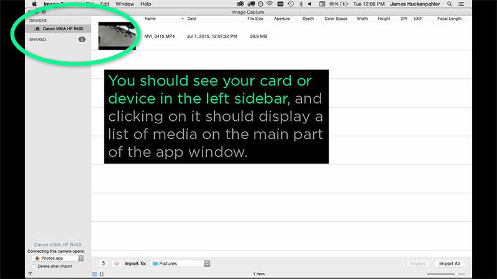Screen dimensions: 497x279
Task: Click the Depth column header
Action: [308, 19]
